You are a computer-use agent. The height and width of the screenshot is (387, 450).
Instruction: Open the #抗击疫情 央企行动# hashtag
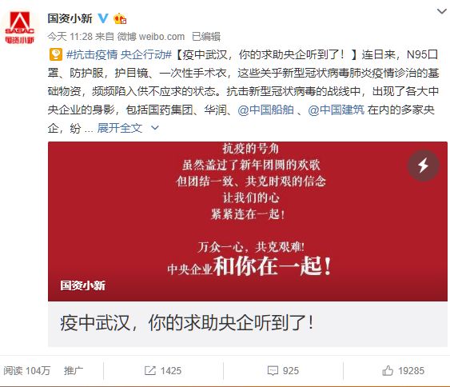click(x=119, y=54)
